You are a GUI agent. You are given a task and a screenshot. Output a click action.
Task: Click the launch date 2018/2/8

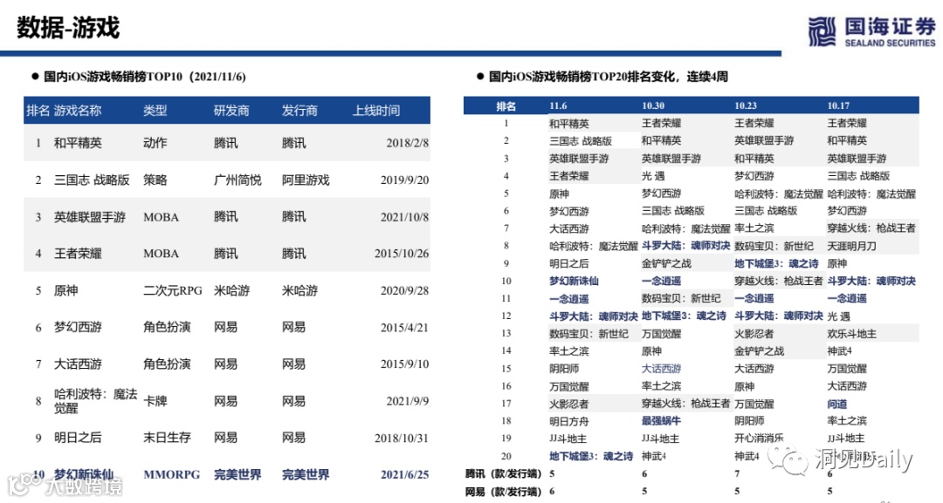click(407, 143)
